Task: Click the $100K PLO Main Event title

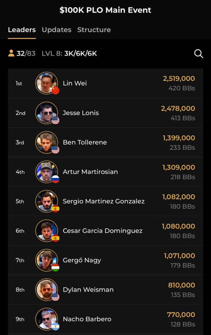Action: 105,10
